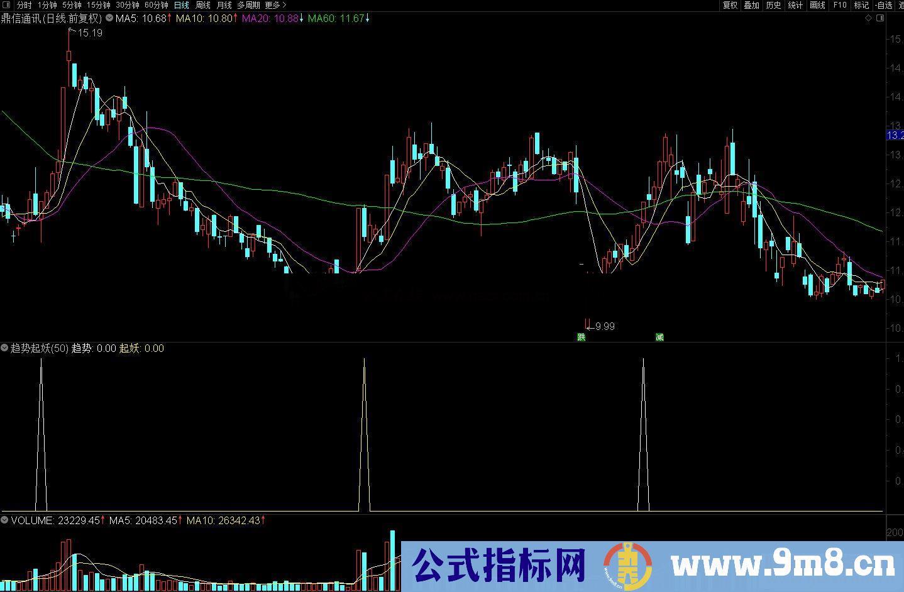Screen dimensions: 904x592
Task: Click the 鼎信通讯(日线.前复权) chart title
Action: pyautogui.click(x=51, y=18)
